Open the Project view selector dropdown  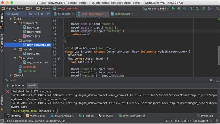16,14
